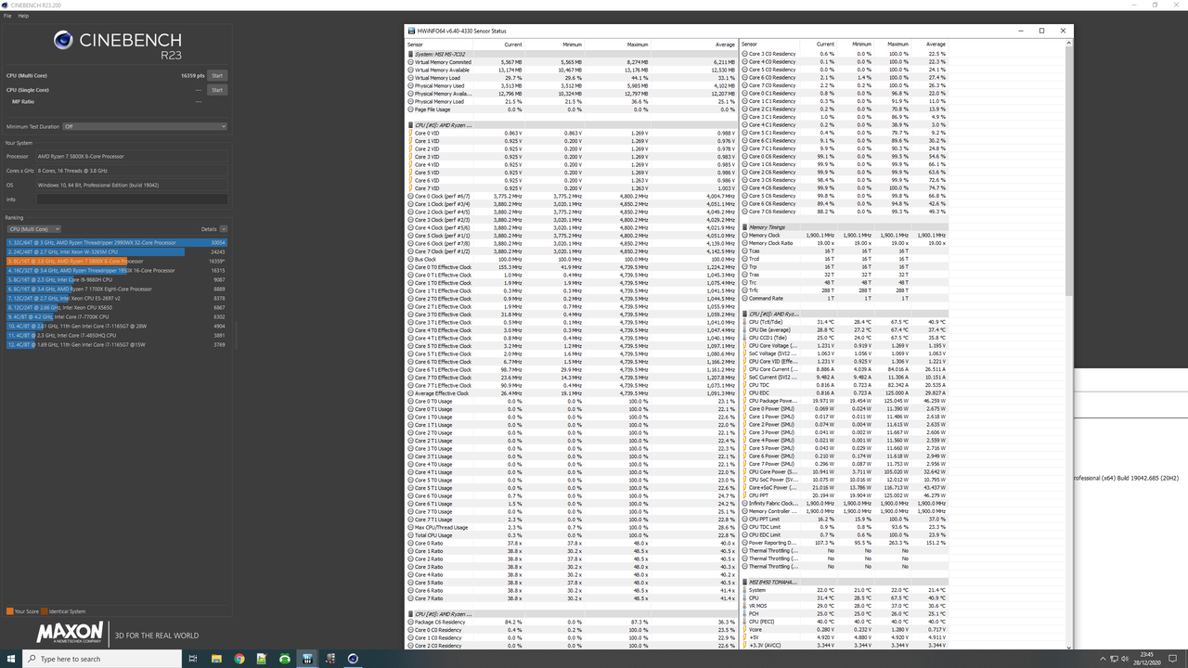Click the Cinebench R23 logo sphere
This screenshot has height=668, width=1188.
pyautogui.click(x=63, y=40)
